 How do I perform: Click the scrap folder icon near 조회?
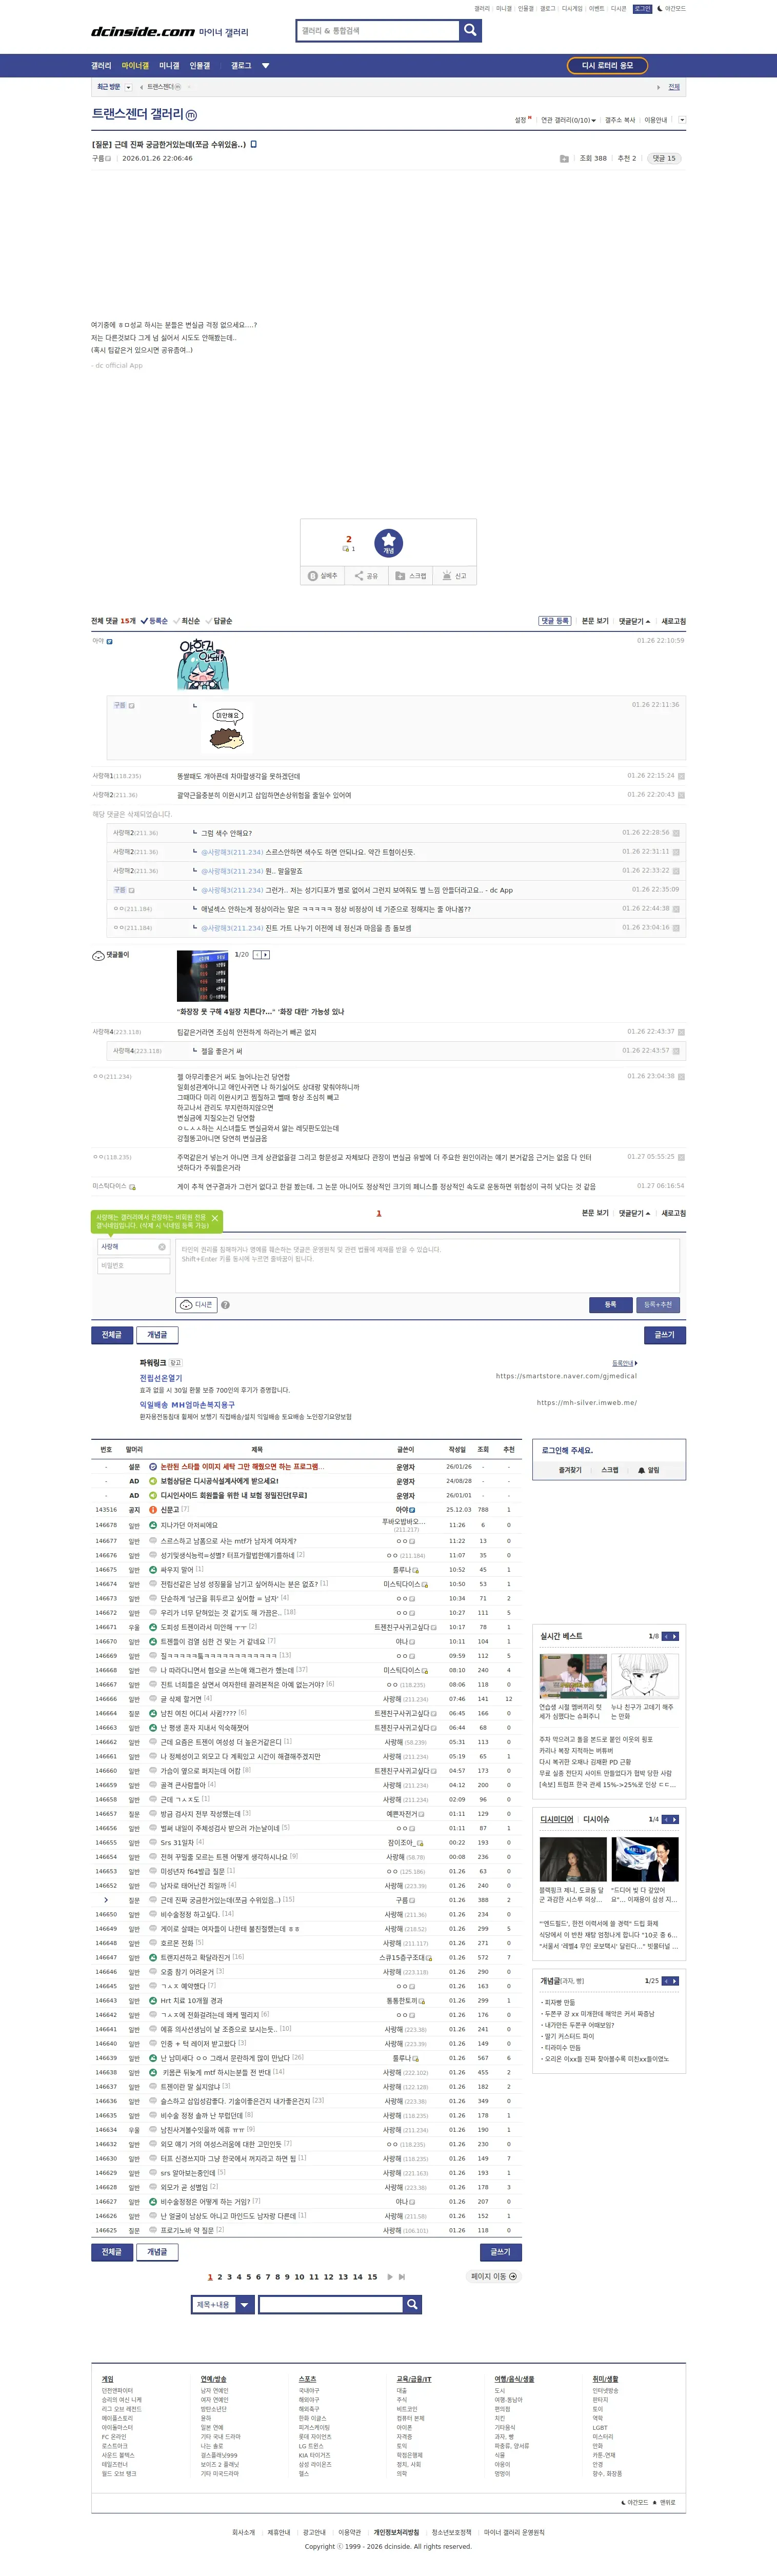(564, 159)
